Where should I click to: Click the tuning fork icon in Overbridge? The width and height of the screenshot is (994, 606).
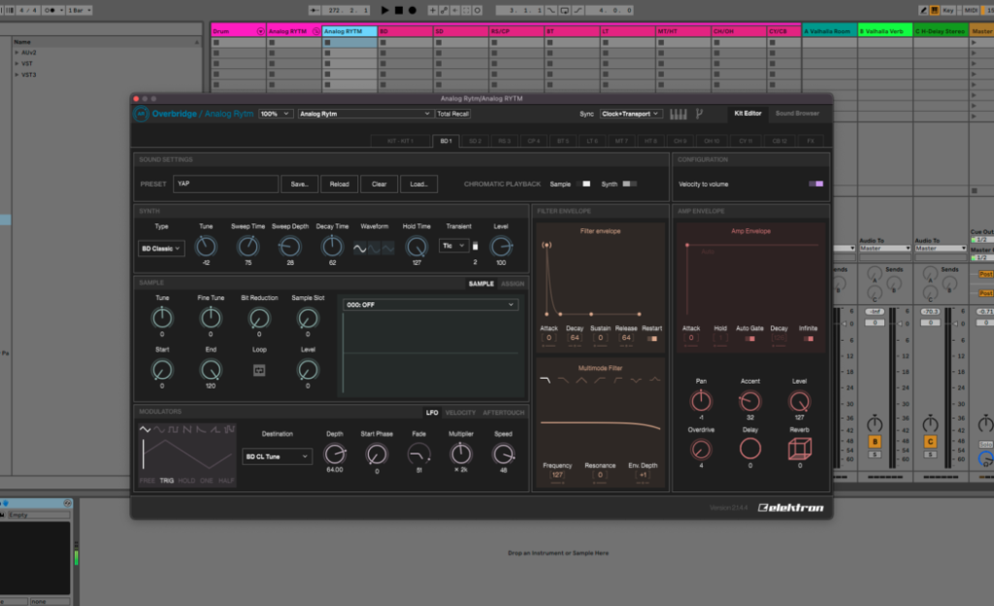click(x=699, y=114)
